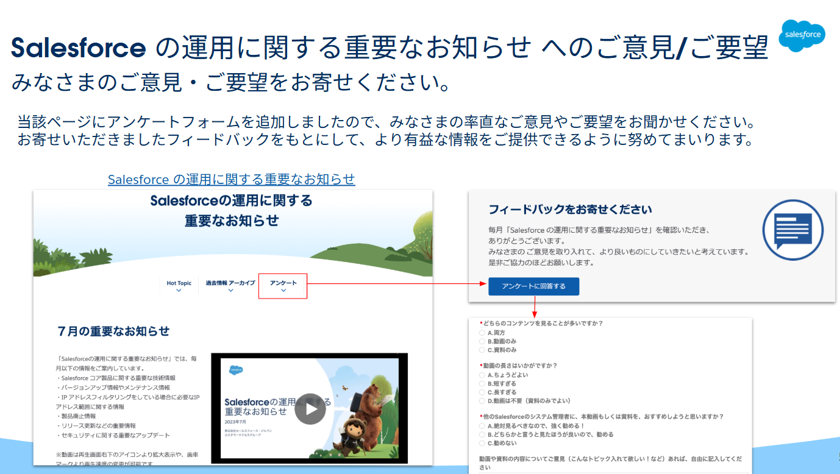
Task: Select 'A.絶対見るべきなので、強く勧める！'
Action: point(482,426)
